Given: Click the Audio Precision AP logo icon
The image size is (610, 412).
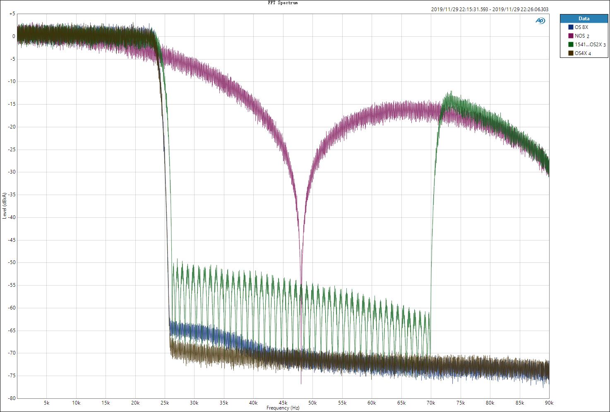Looking at the screenshot, I should click(x=540, y=21).
